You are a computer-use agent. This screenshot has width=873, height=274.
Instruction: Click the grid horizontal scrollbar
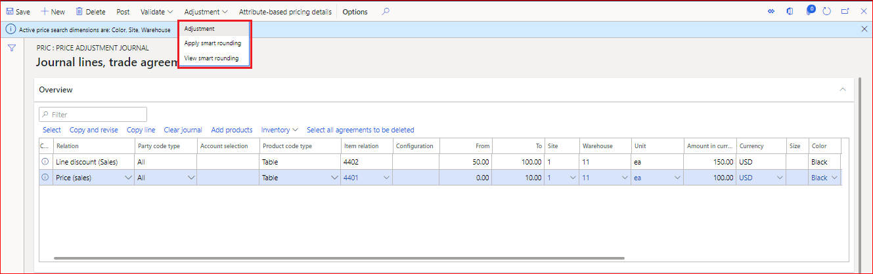338,258
